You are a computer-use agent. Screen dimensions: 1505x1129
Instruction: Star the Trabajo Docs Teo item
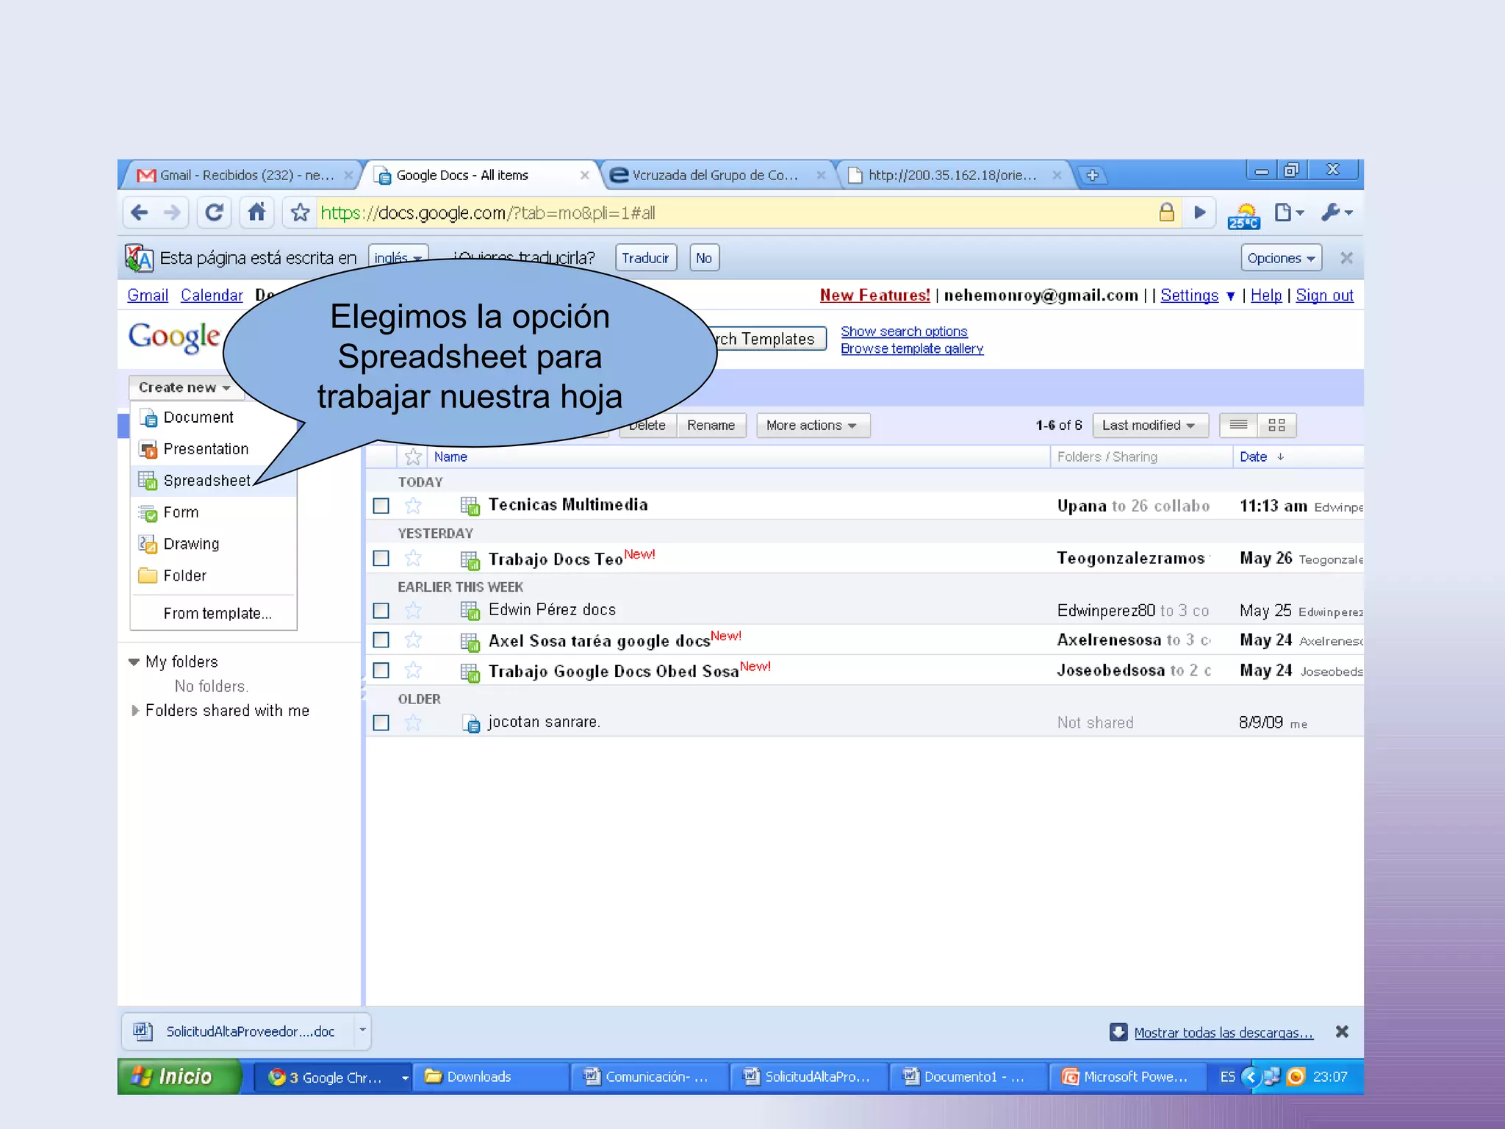(x=413, y=559)
